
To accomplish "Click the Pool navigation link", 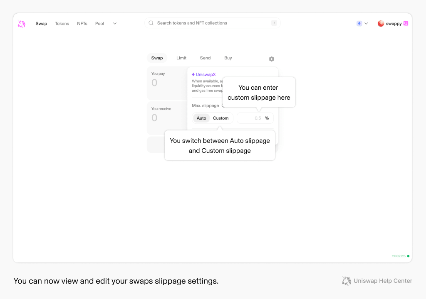I will (99, 24).
